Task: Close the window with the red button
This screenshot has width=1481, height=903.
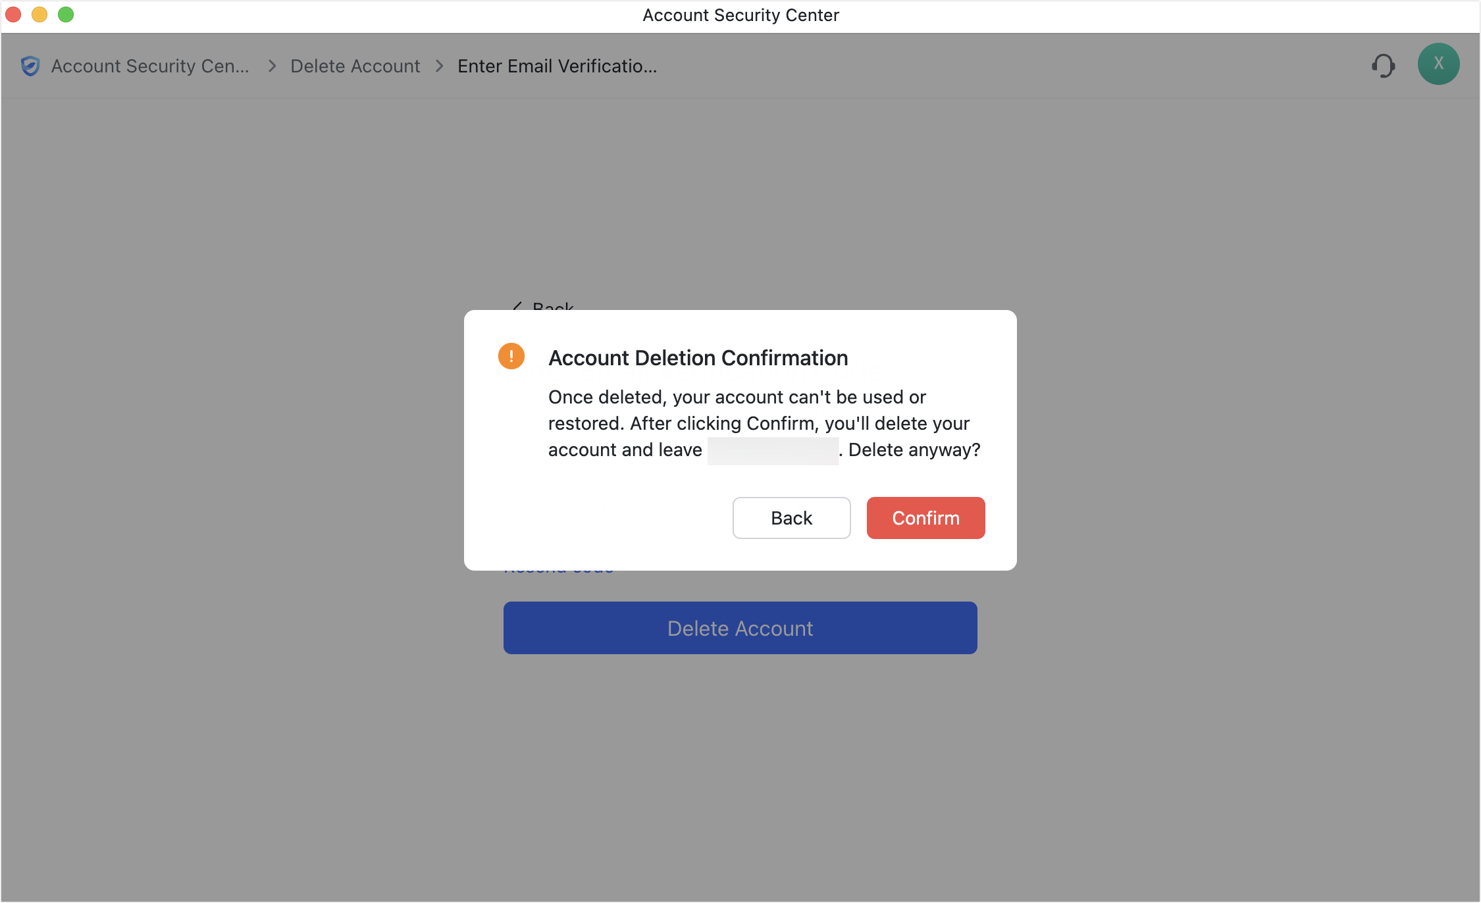Action: (x=14, y=14)
